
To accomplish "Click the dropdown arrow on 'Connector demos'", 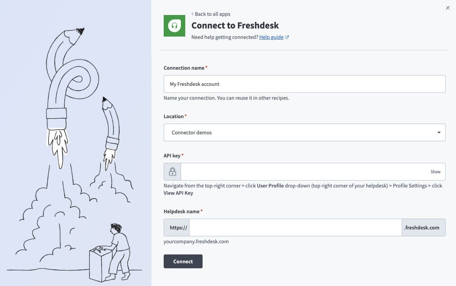I will click(439, 132).
